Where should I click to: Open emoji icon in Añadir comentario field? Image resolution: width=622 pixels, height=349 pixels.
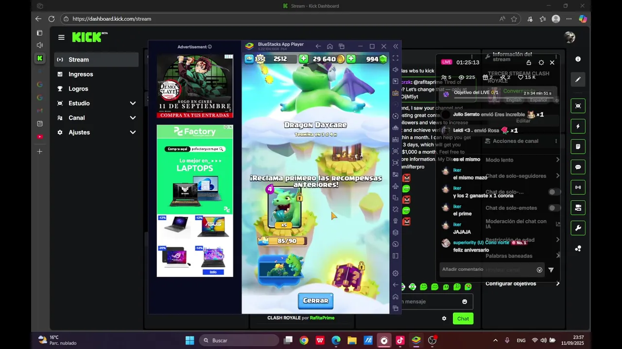pos(539,270)
